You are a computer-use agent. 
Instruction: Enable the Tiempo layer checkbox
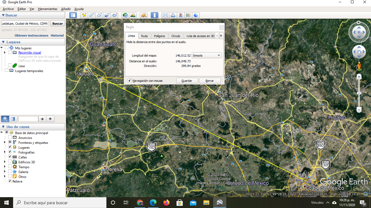tap(10, 167)
